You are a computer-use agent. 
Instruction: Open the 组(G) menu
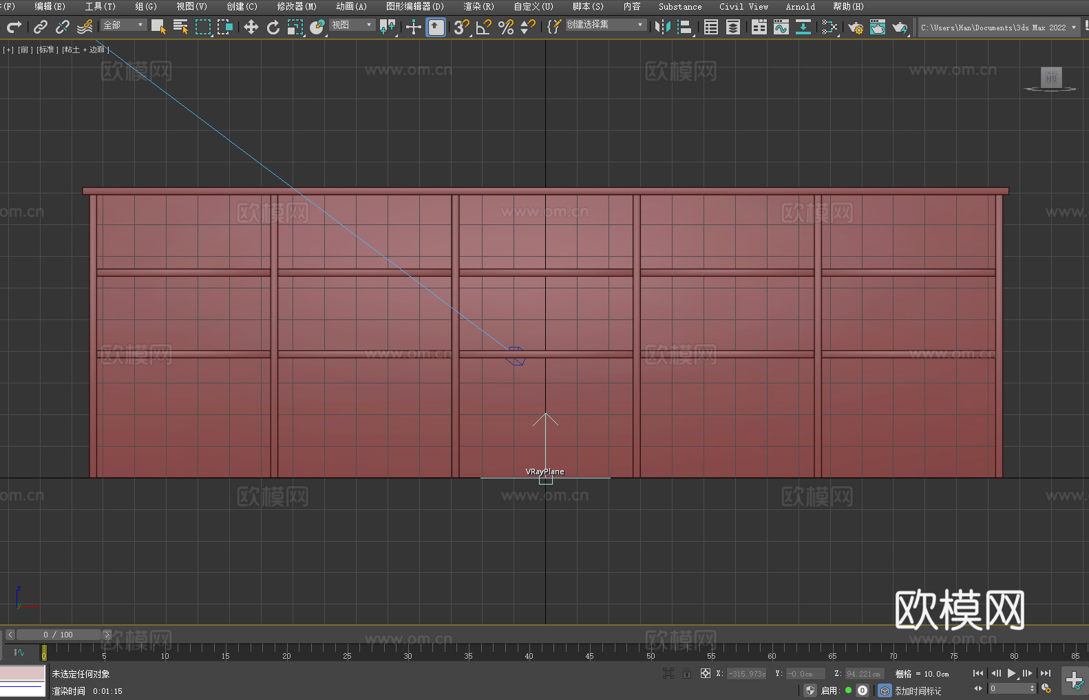(x=145, y=6)
